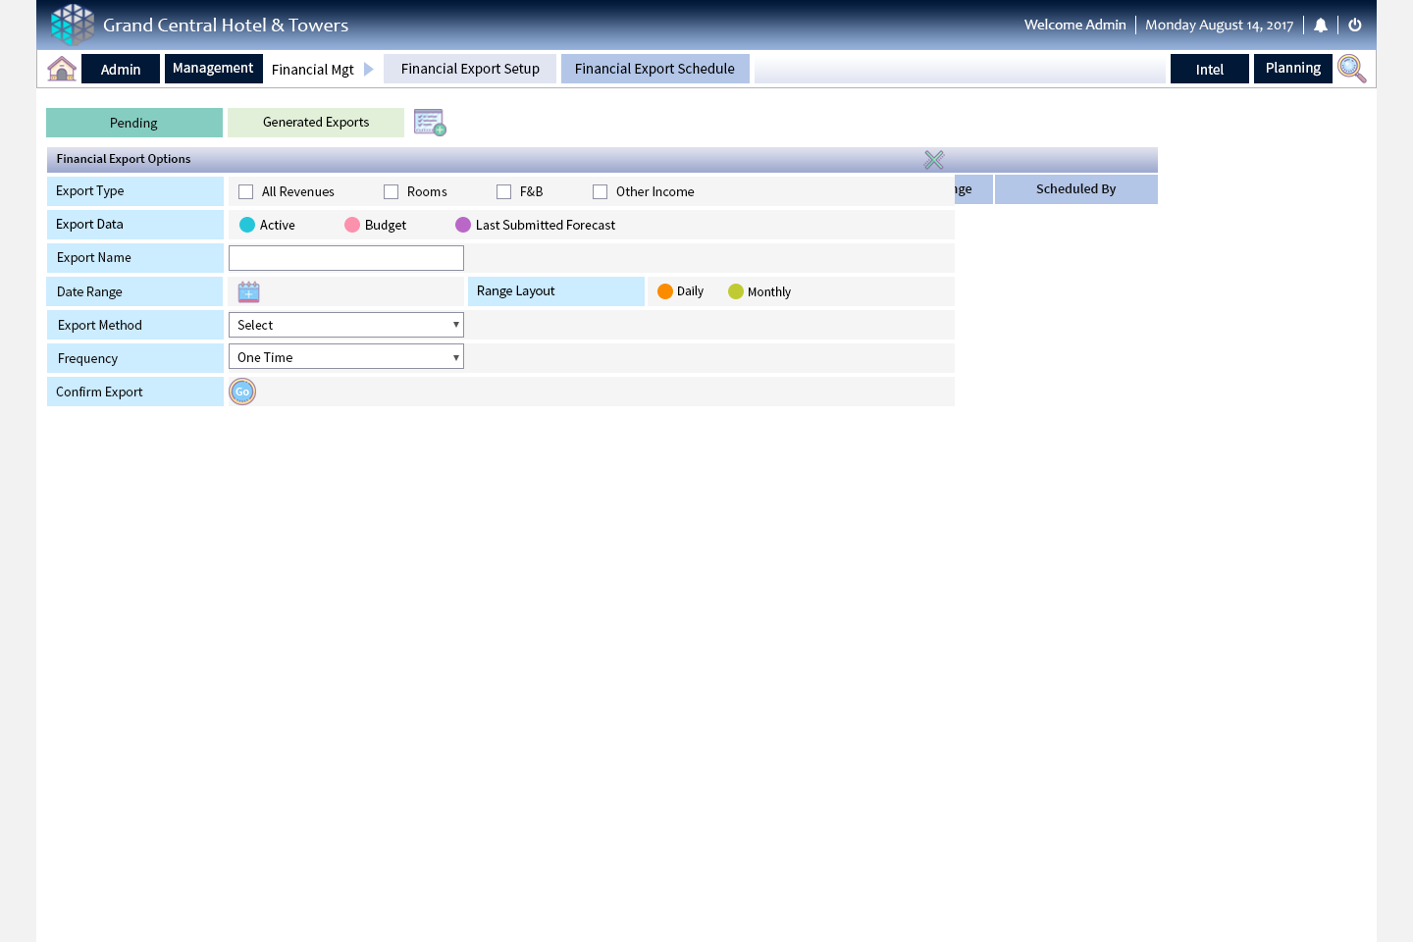Tick the Other Income checkbox
Screen dimensions: 1413x942
601,192
